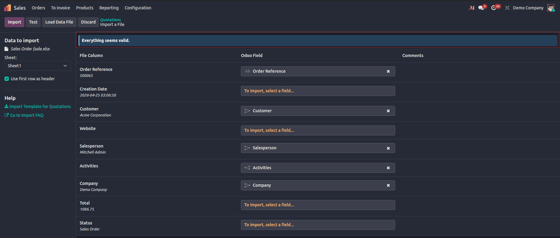Open the Customer Odoo field selector
The height and width of the screenshot is (238, 560).
pyautogui.click(x=318, y=111)
